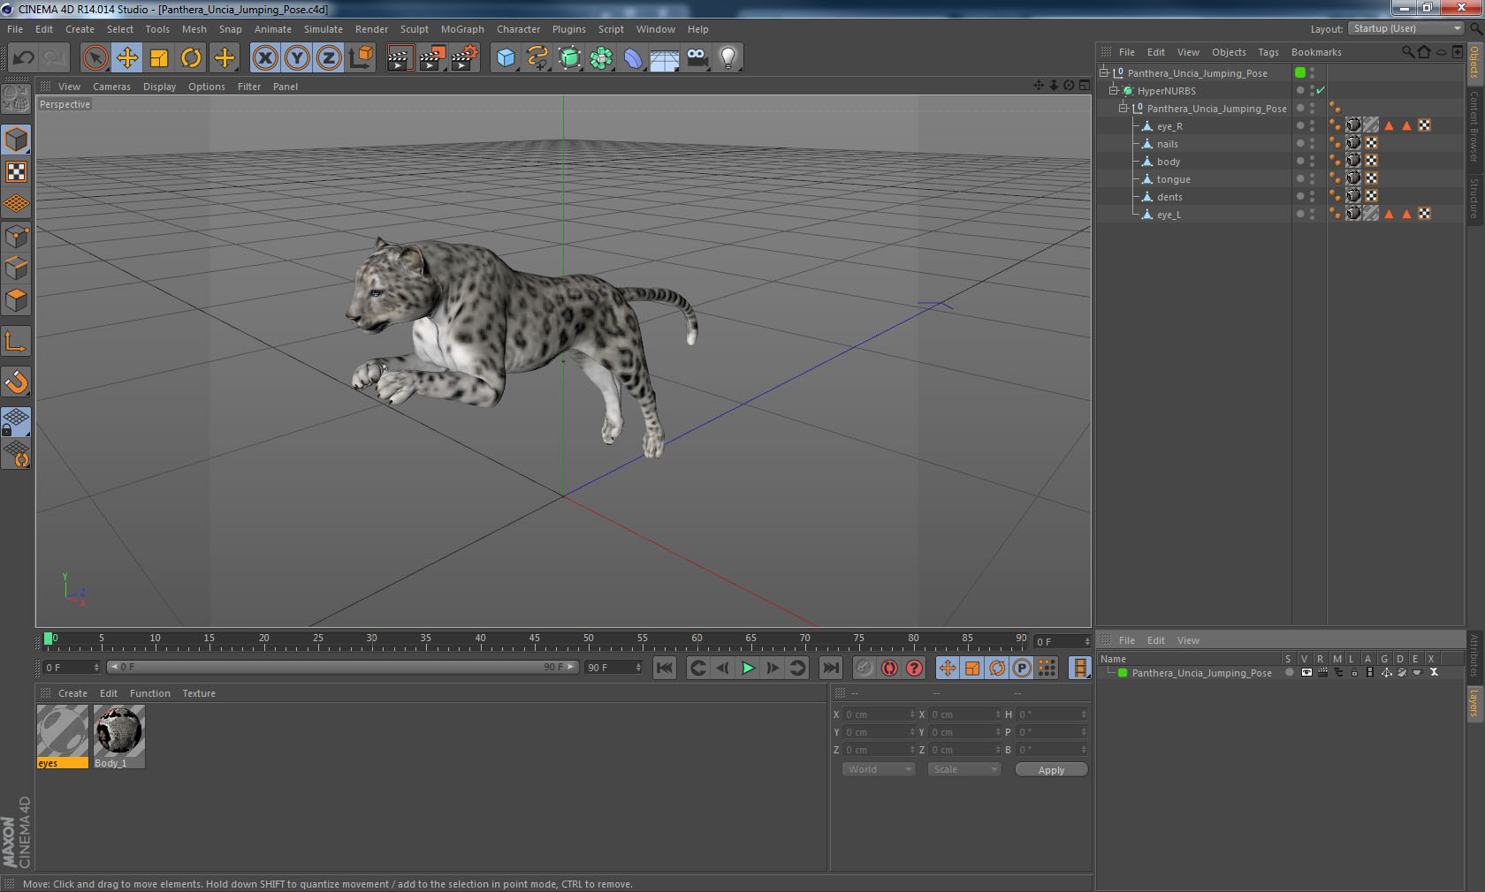Switch to Polygons mode

[17, 299]
